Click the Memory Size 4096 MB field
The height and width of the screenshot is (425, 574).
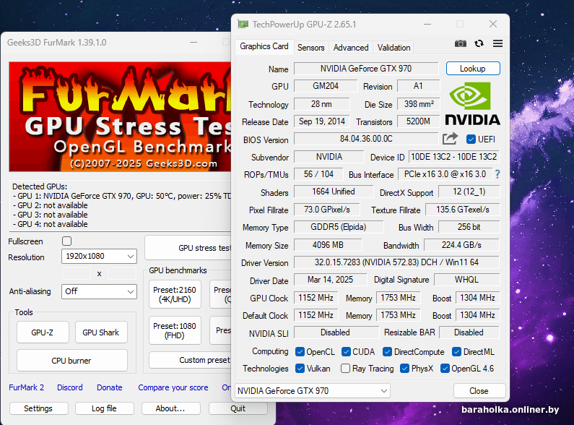point(328,245)
